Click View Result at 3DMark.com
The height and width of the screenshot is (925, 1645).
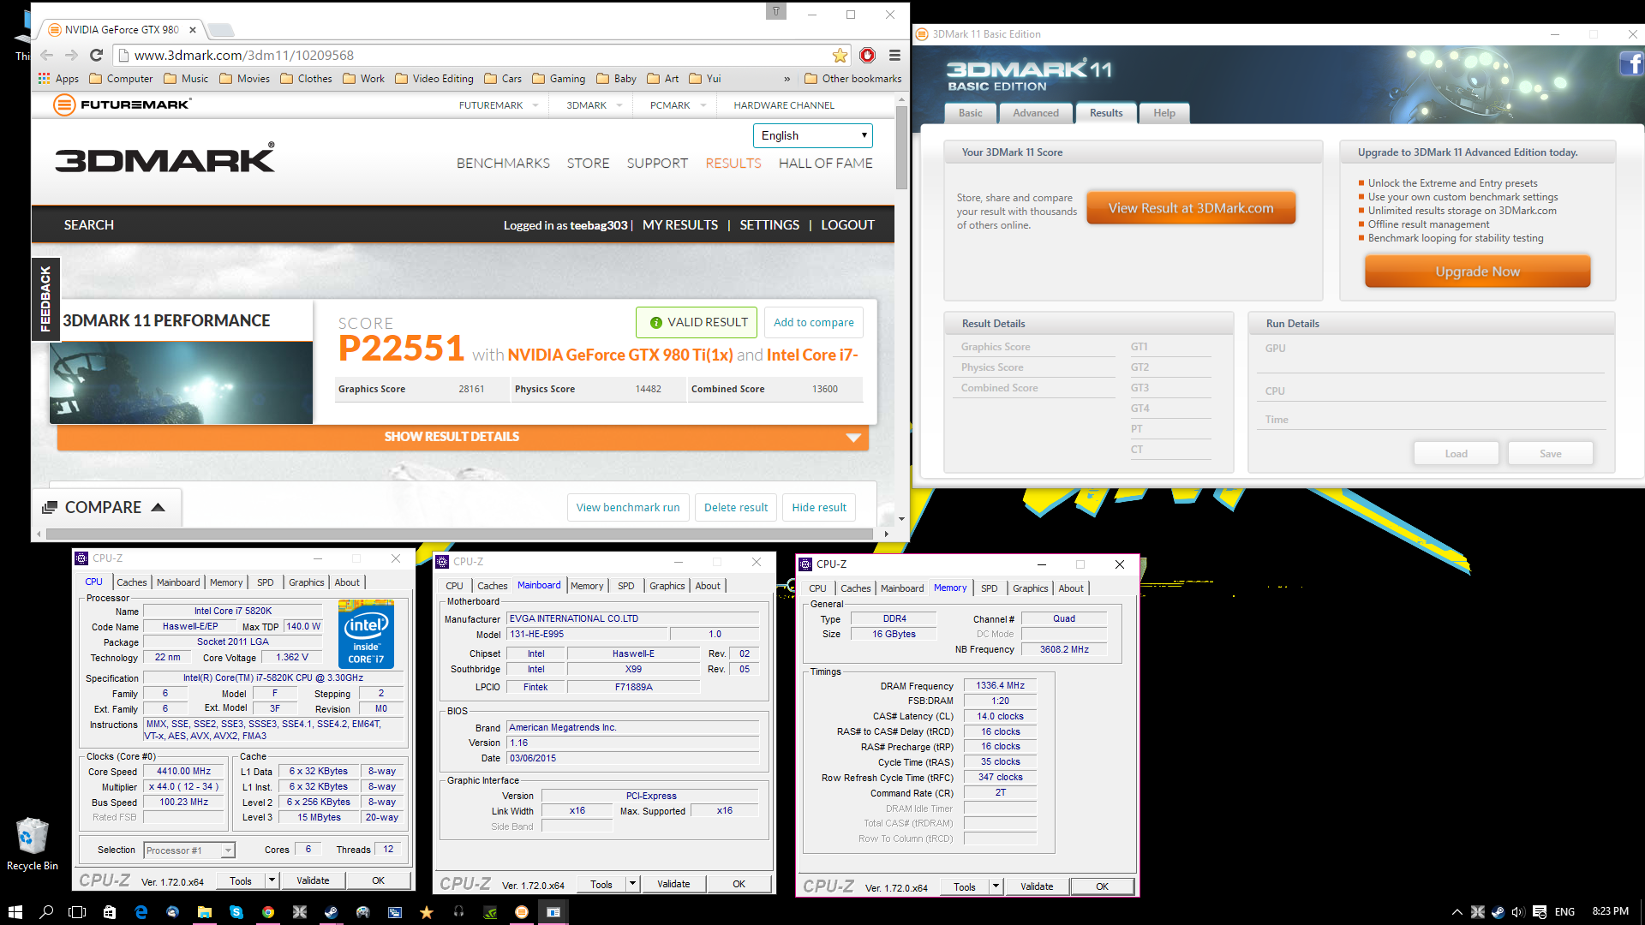pyautogui.click(x=1191, y=208)
